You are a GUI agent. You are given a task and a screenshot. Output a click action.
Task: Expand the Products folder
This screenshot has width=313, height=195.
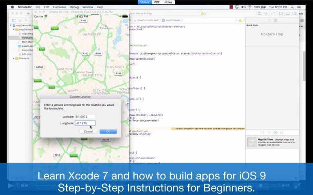tap(14, 58)
